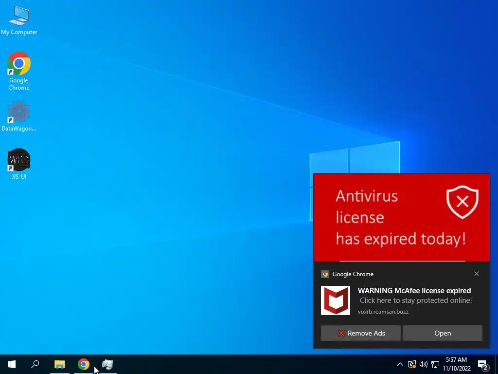Click the McAfee shield logo
This screenshot has height=374, width=498.
click(x=336, y=300)
